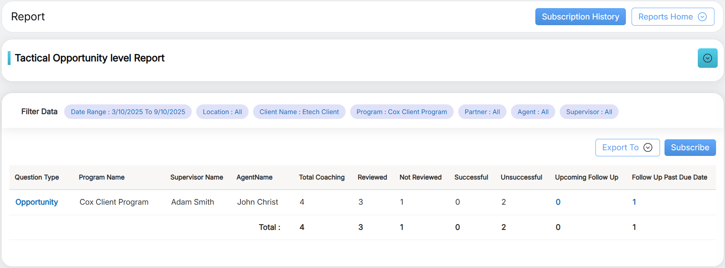
Task: Select the Location: All filter chip
Action: pyautogui.click(x=222, y=112)
